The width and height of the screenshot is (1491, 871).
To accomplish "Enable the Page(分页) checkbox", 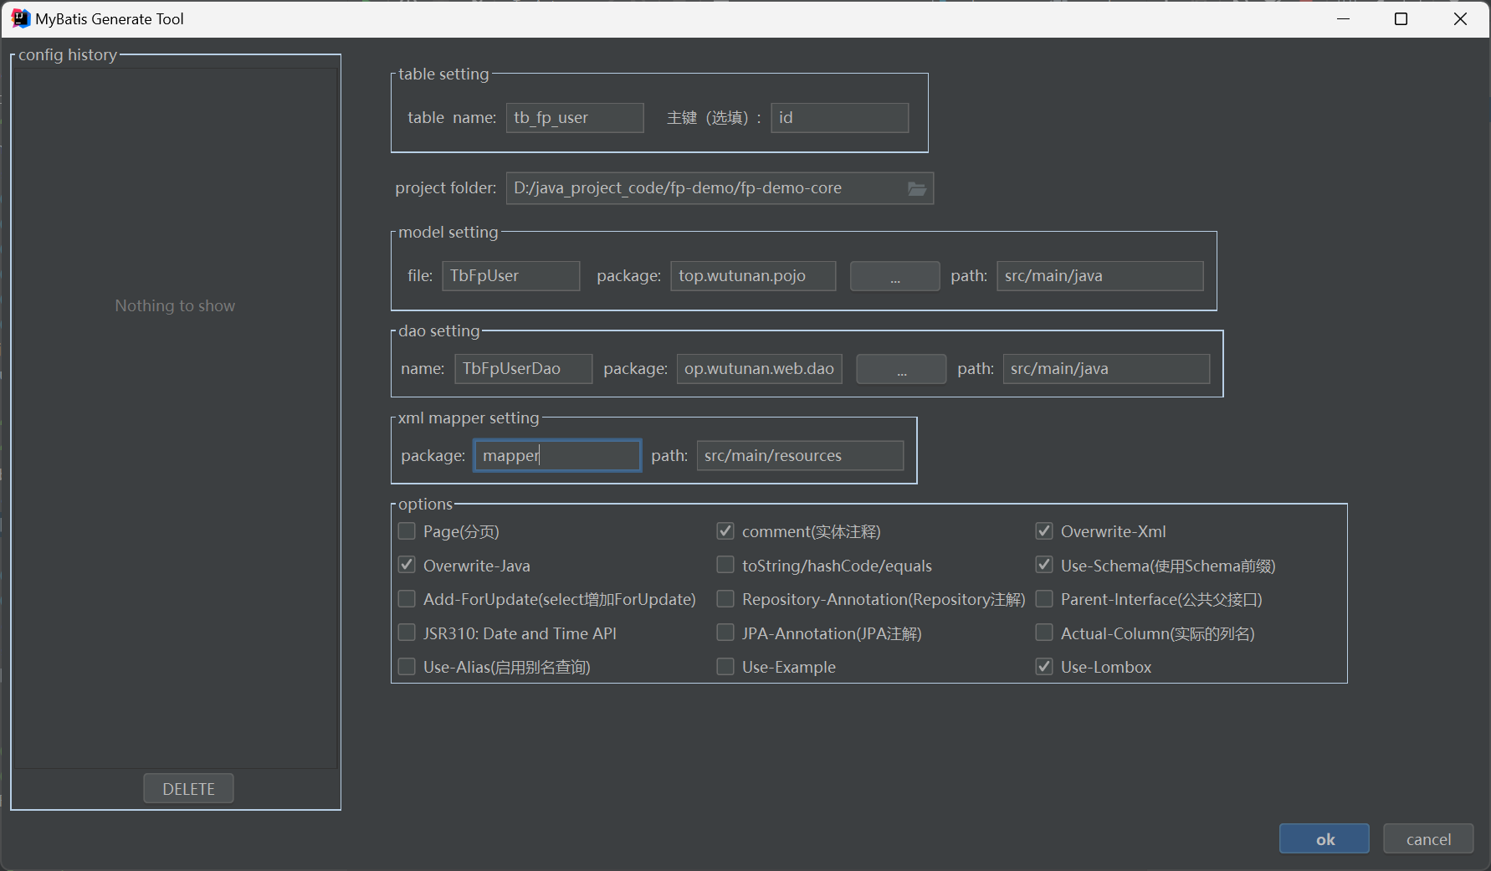I will (407, 531).
